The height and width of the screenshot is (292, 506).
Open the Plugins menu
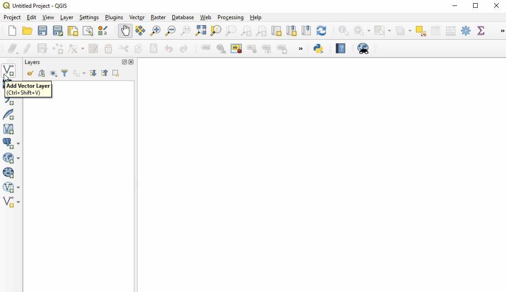pyautogui.click(x=114, y=17)
